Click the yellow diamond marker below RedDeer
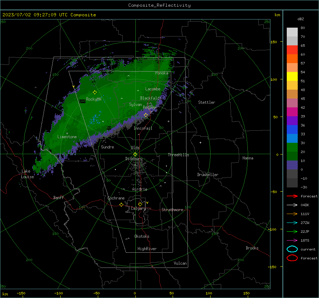The image size is (319, 298). (146, 115)
